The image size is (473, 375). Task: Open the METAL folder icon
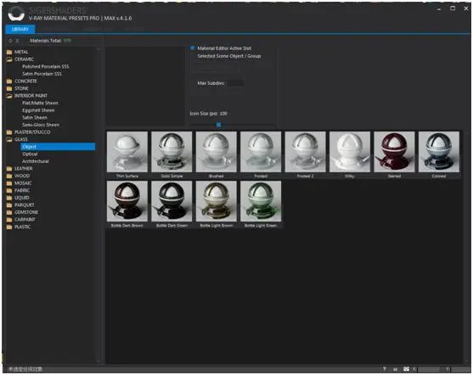coord(9,52)
